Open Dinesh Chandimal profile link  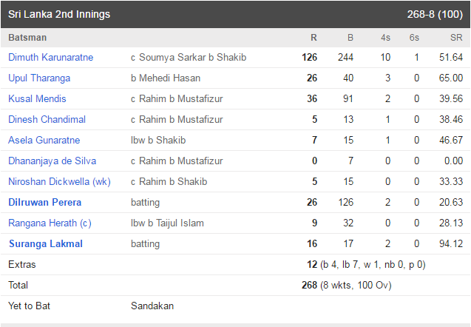[47, 119]
